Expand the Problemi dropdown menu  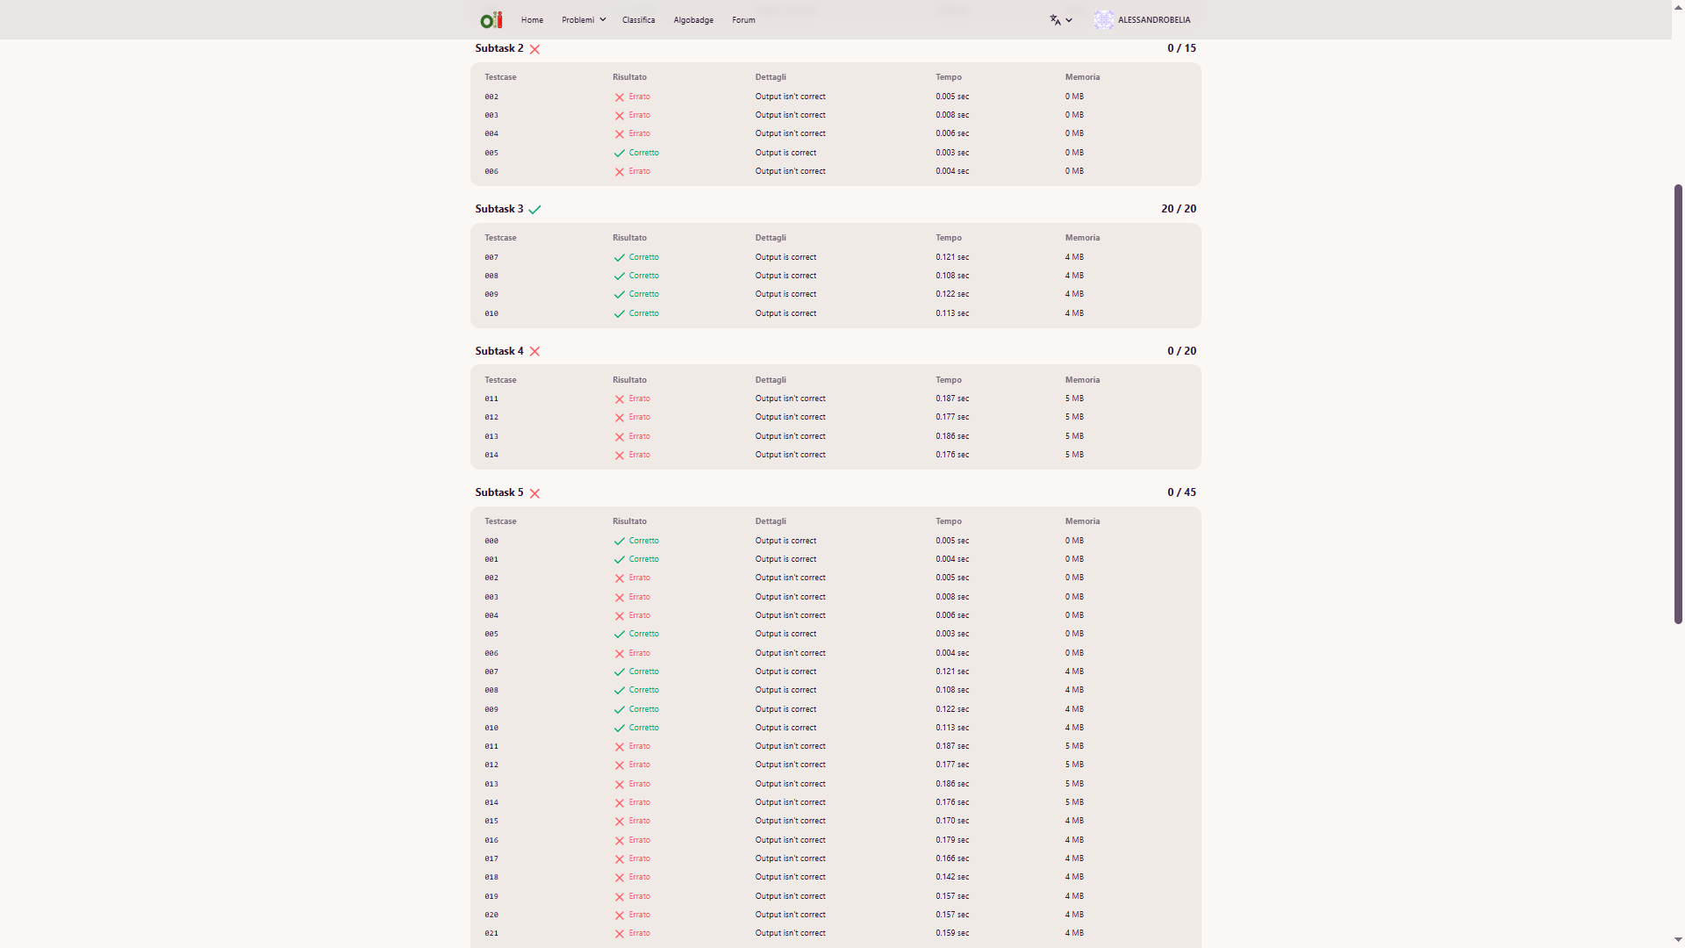pyautogui.click(x=584, y=19)
